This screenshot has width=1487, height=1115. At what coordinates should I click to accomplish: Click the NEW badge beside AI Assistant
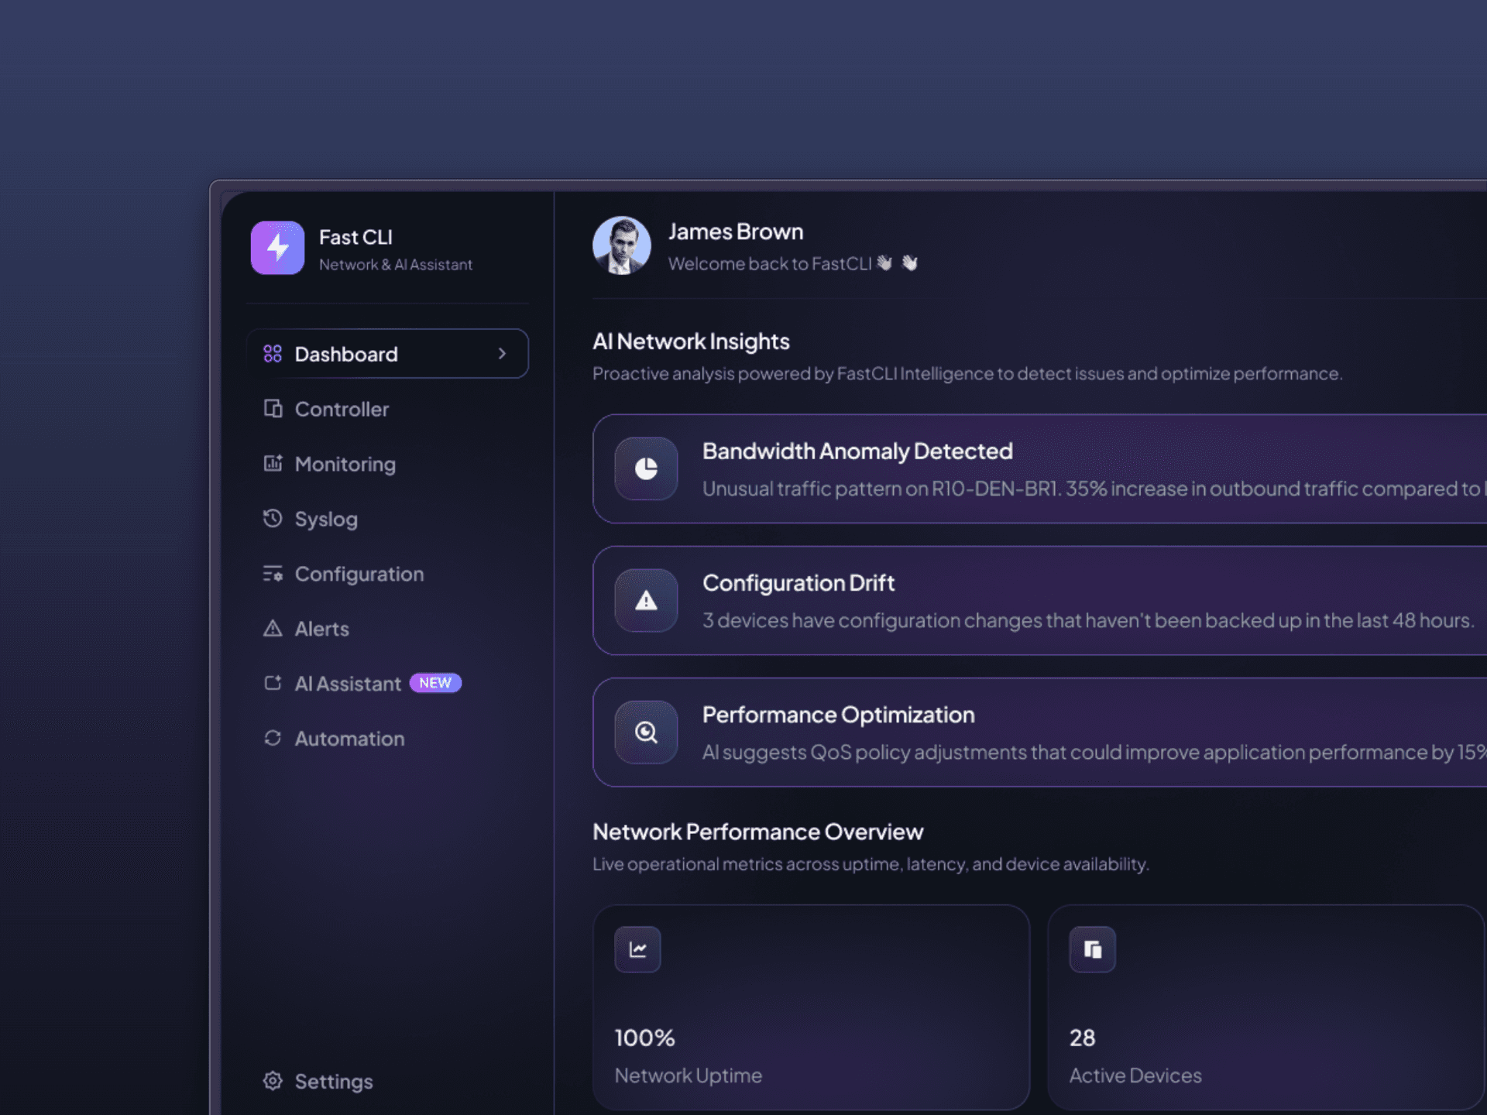[x=435, y=683]
